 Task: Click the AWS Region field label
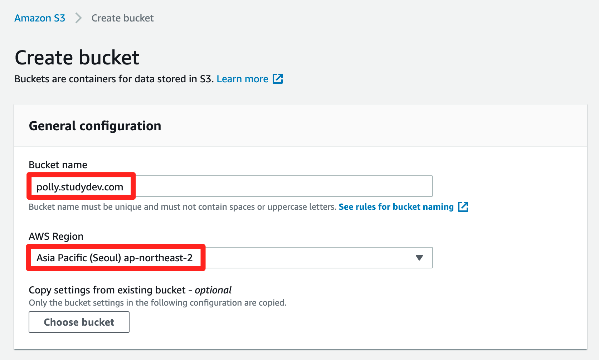click(x=56, y=236)
